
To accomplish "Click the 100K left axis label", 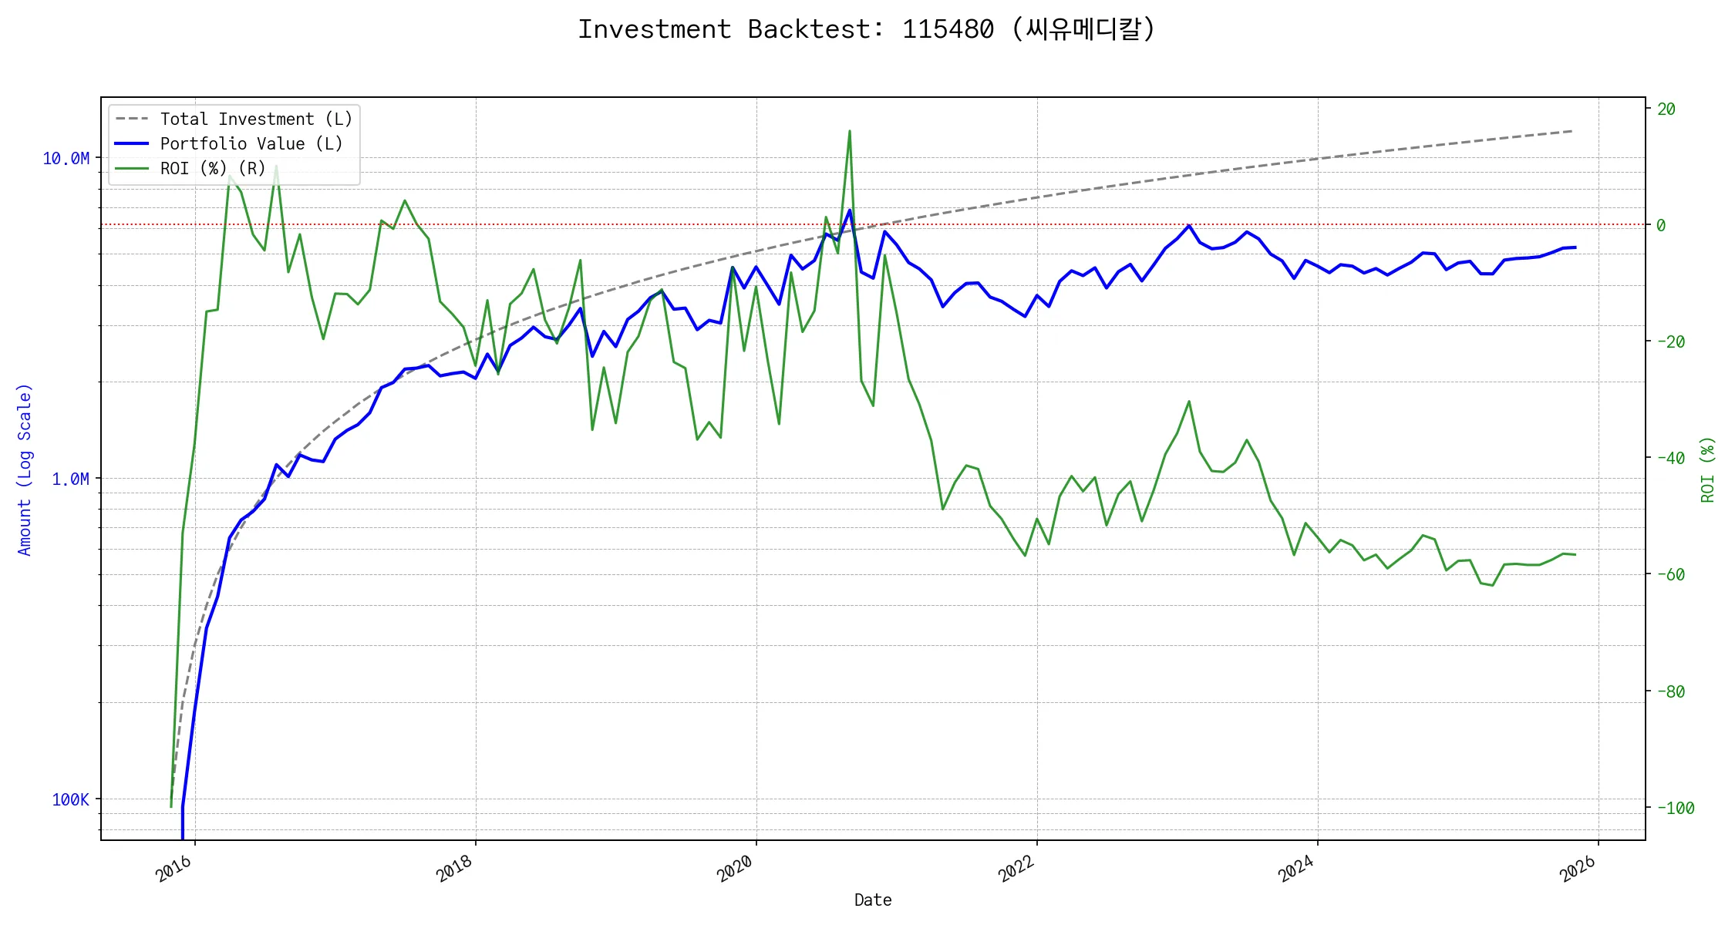I will point(70,800).
